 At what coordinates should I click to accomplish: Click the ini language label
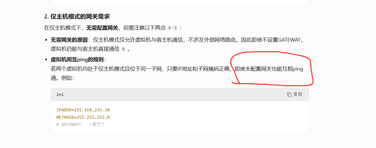(x=60, y=94)
